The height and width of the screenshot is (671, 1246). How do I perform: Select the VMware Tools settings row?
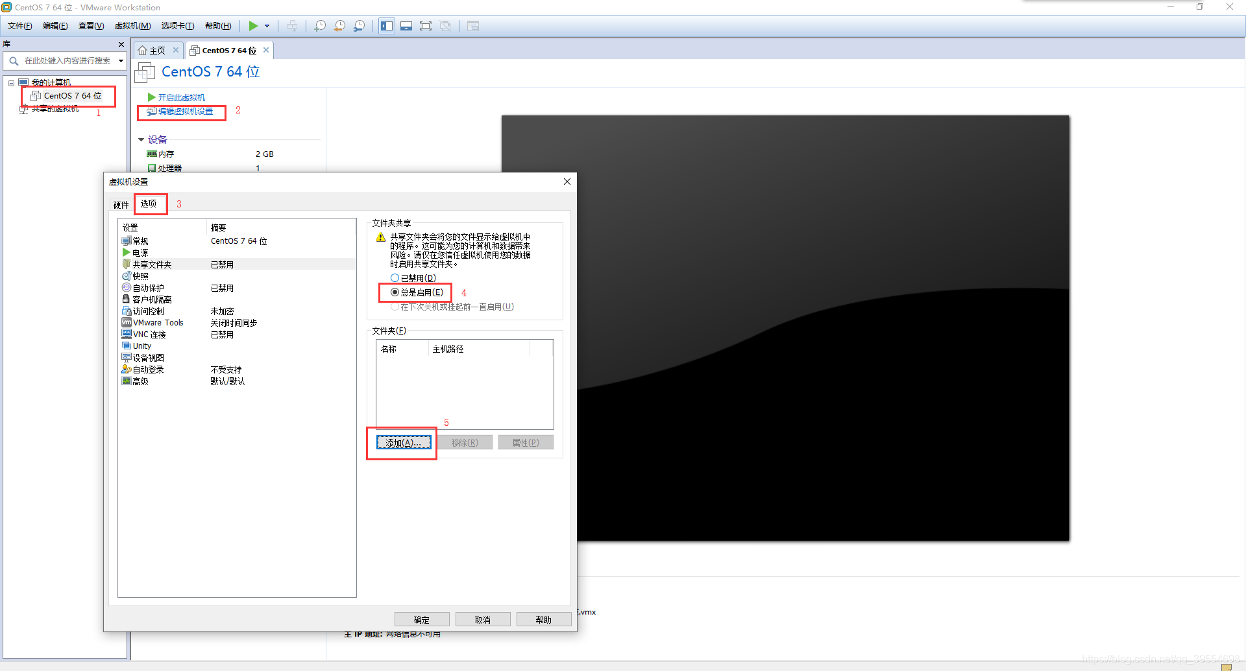click(x=237, y=323)
